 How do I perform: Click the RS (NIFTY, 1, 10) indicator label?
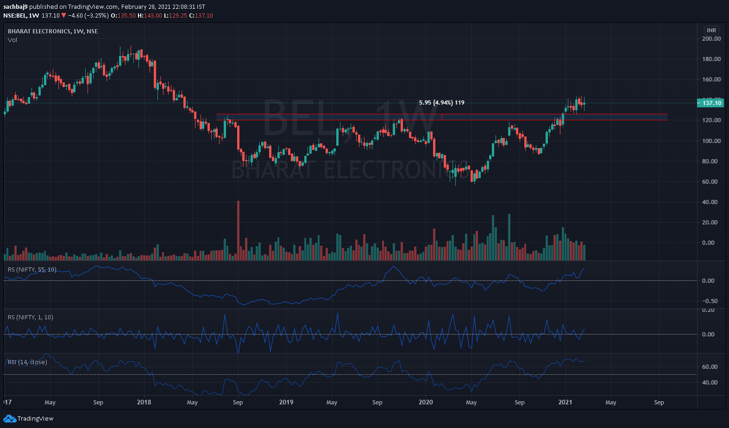click(x=31, y=317)
